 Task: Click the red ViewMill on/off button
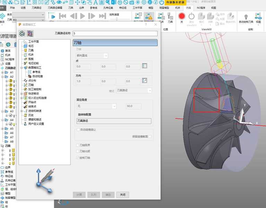coord(182,16)
